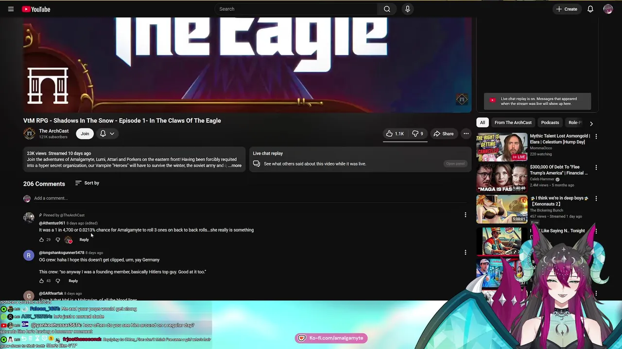Reply to longshanksgunner5478 comment
Image resolution: width=622 pixels, height=349 pixels.
pos(73,281)
